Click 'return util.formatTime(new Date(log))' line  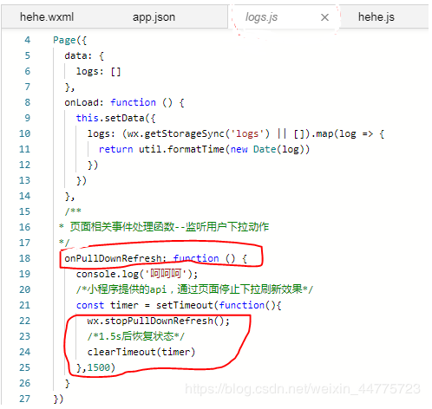(x=204, y=149)
